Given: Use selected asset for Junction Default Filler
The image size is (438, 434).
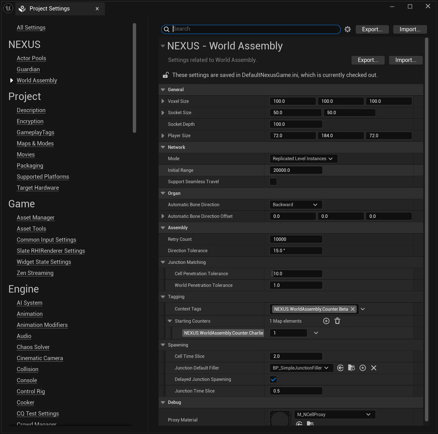Looking at the screenshot, I should click(341, 368).
